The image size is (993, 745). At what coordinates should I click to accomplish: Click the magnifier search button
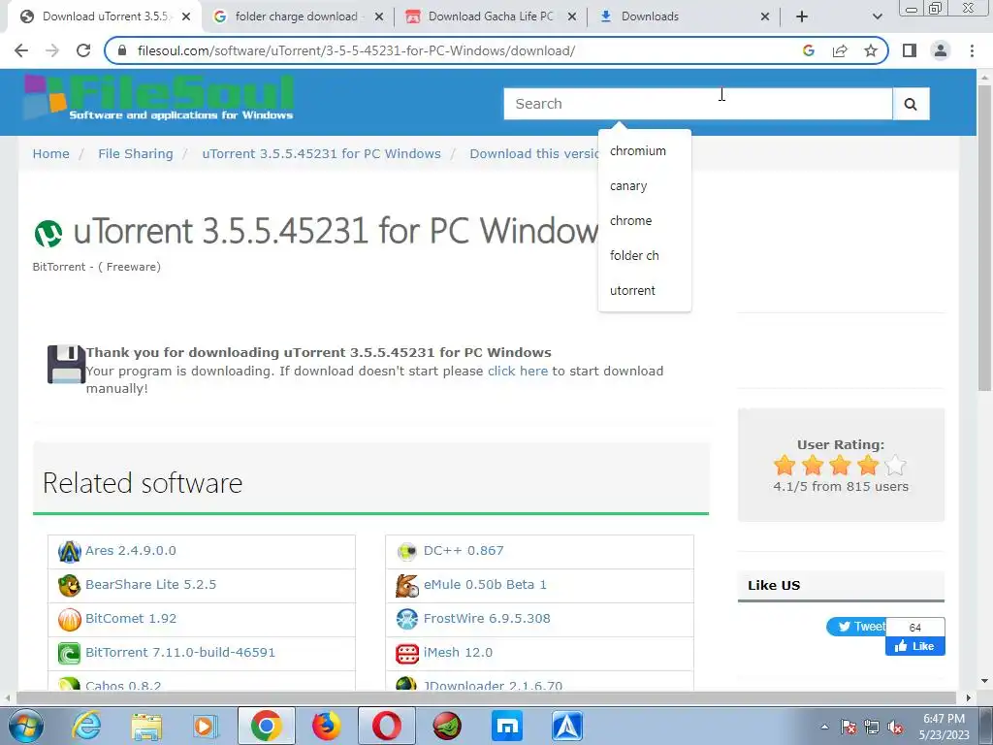(911, 104)
